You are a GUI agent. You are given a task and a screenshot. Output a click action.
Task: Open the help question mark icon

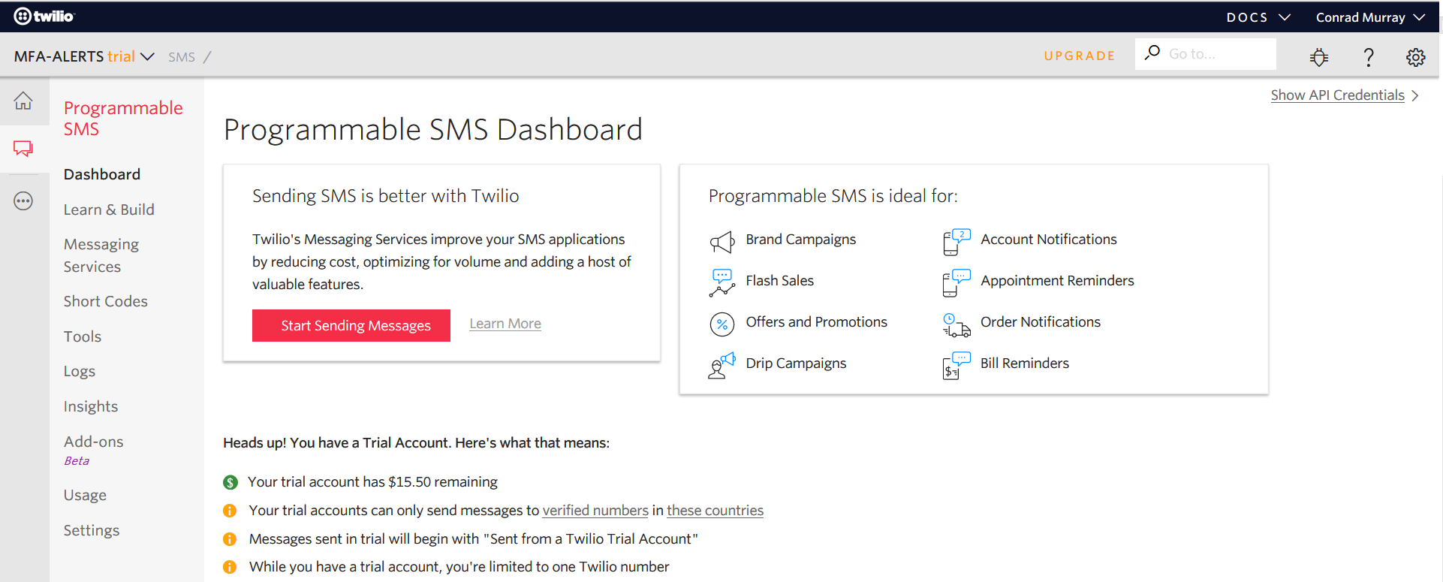click(1369, 57)
